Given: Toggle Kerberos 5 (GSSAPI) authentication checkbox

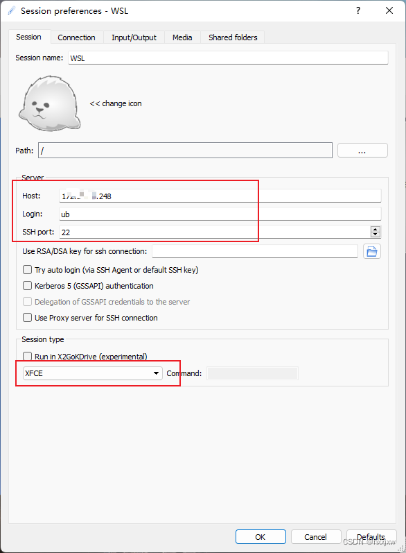Looking at the screenshot, I should 27,286.
